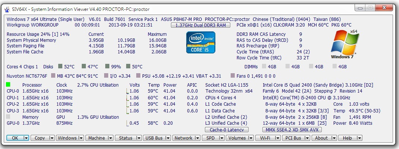
Task: Click the MMX SSE4.2 XD SMX AVX button
Action: (292, 130)
